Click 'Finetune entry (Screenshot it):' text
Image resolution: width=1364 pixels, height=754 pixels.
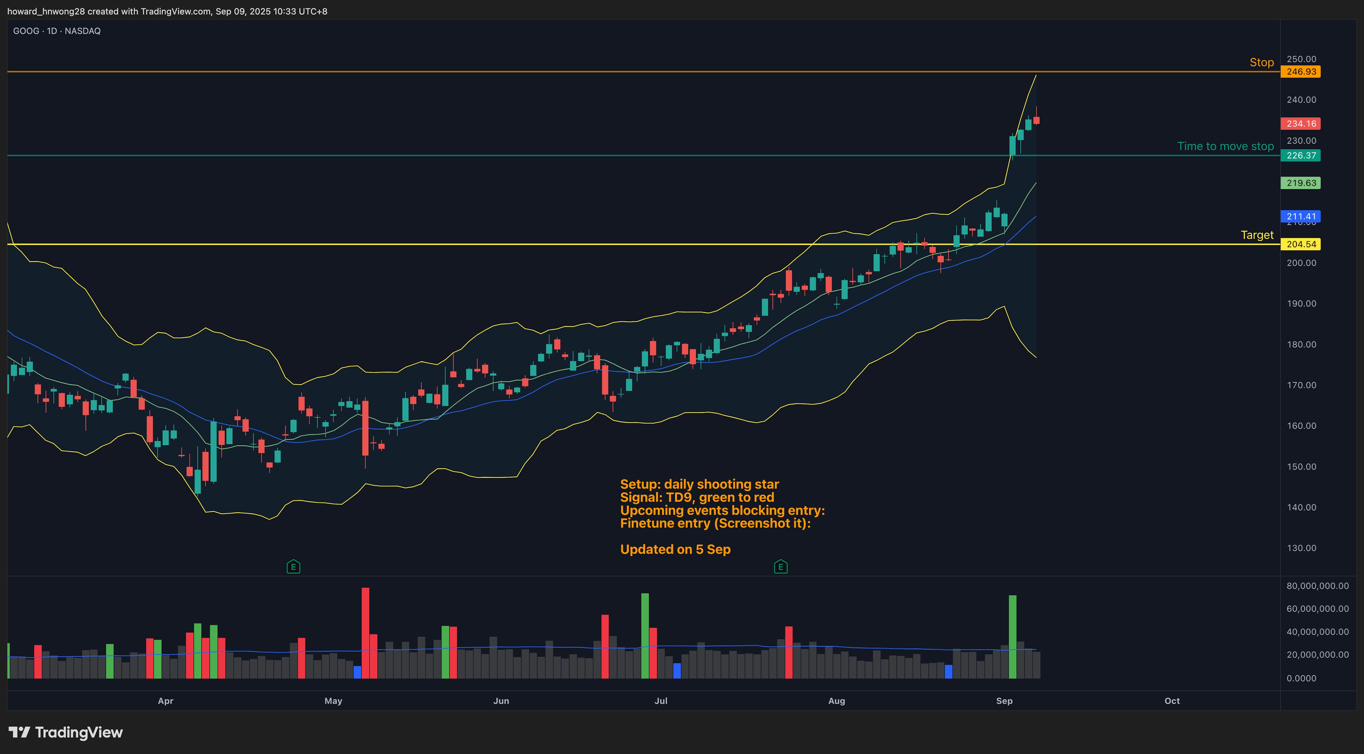pyautogui.click(x=715, y=523)
